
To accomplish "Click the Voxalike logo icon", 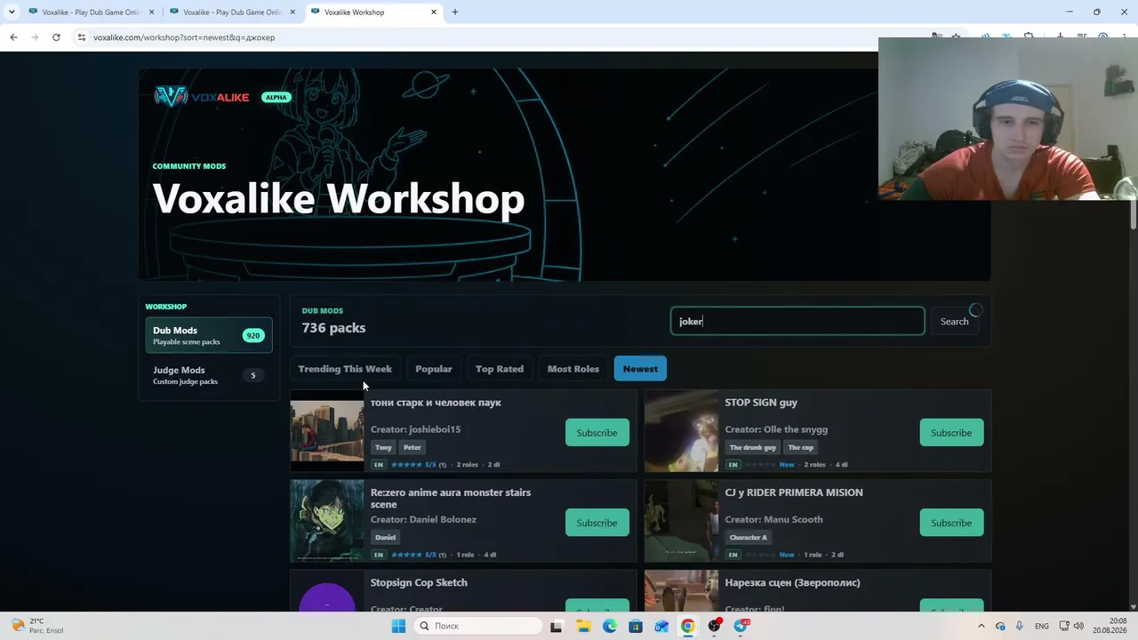I will coord(171,96).
